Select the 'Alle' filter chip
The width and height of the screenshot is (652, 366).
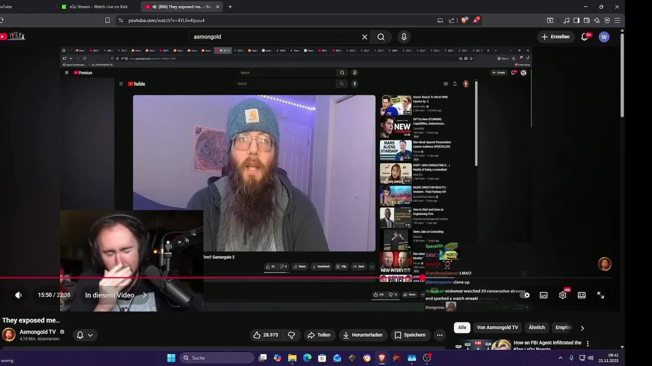pos(462,327)
